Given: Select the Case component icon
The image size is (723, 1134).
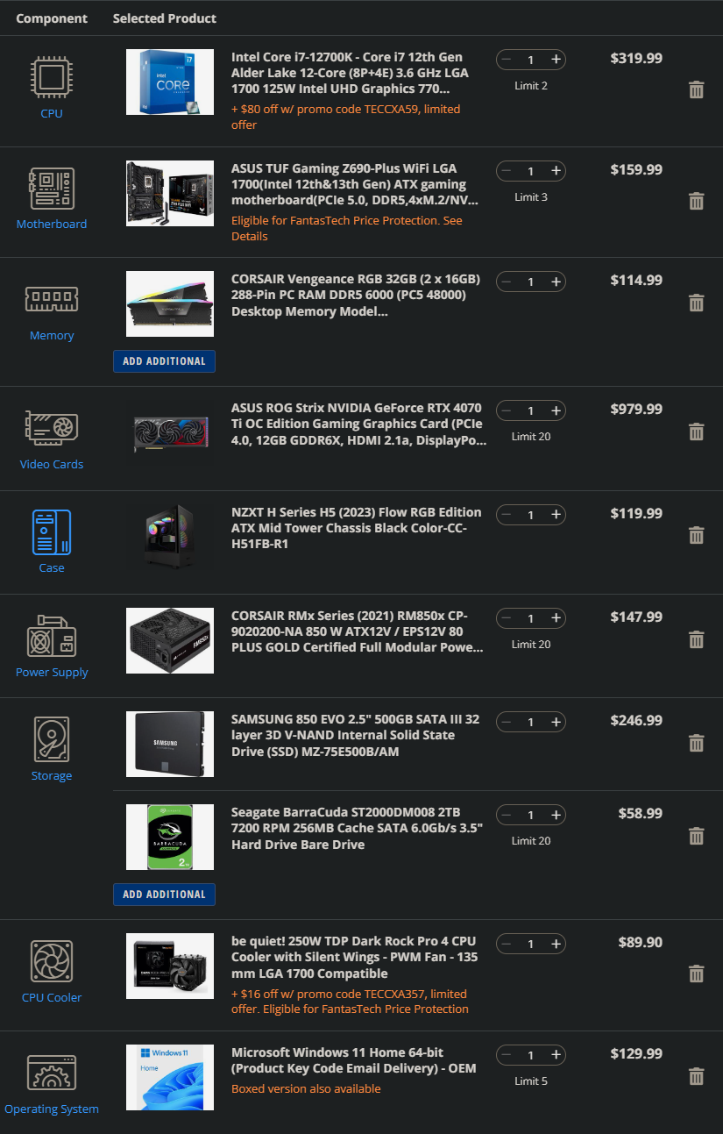Looking at the screenshot, I should 52,532.
